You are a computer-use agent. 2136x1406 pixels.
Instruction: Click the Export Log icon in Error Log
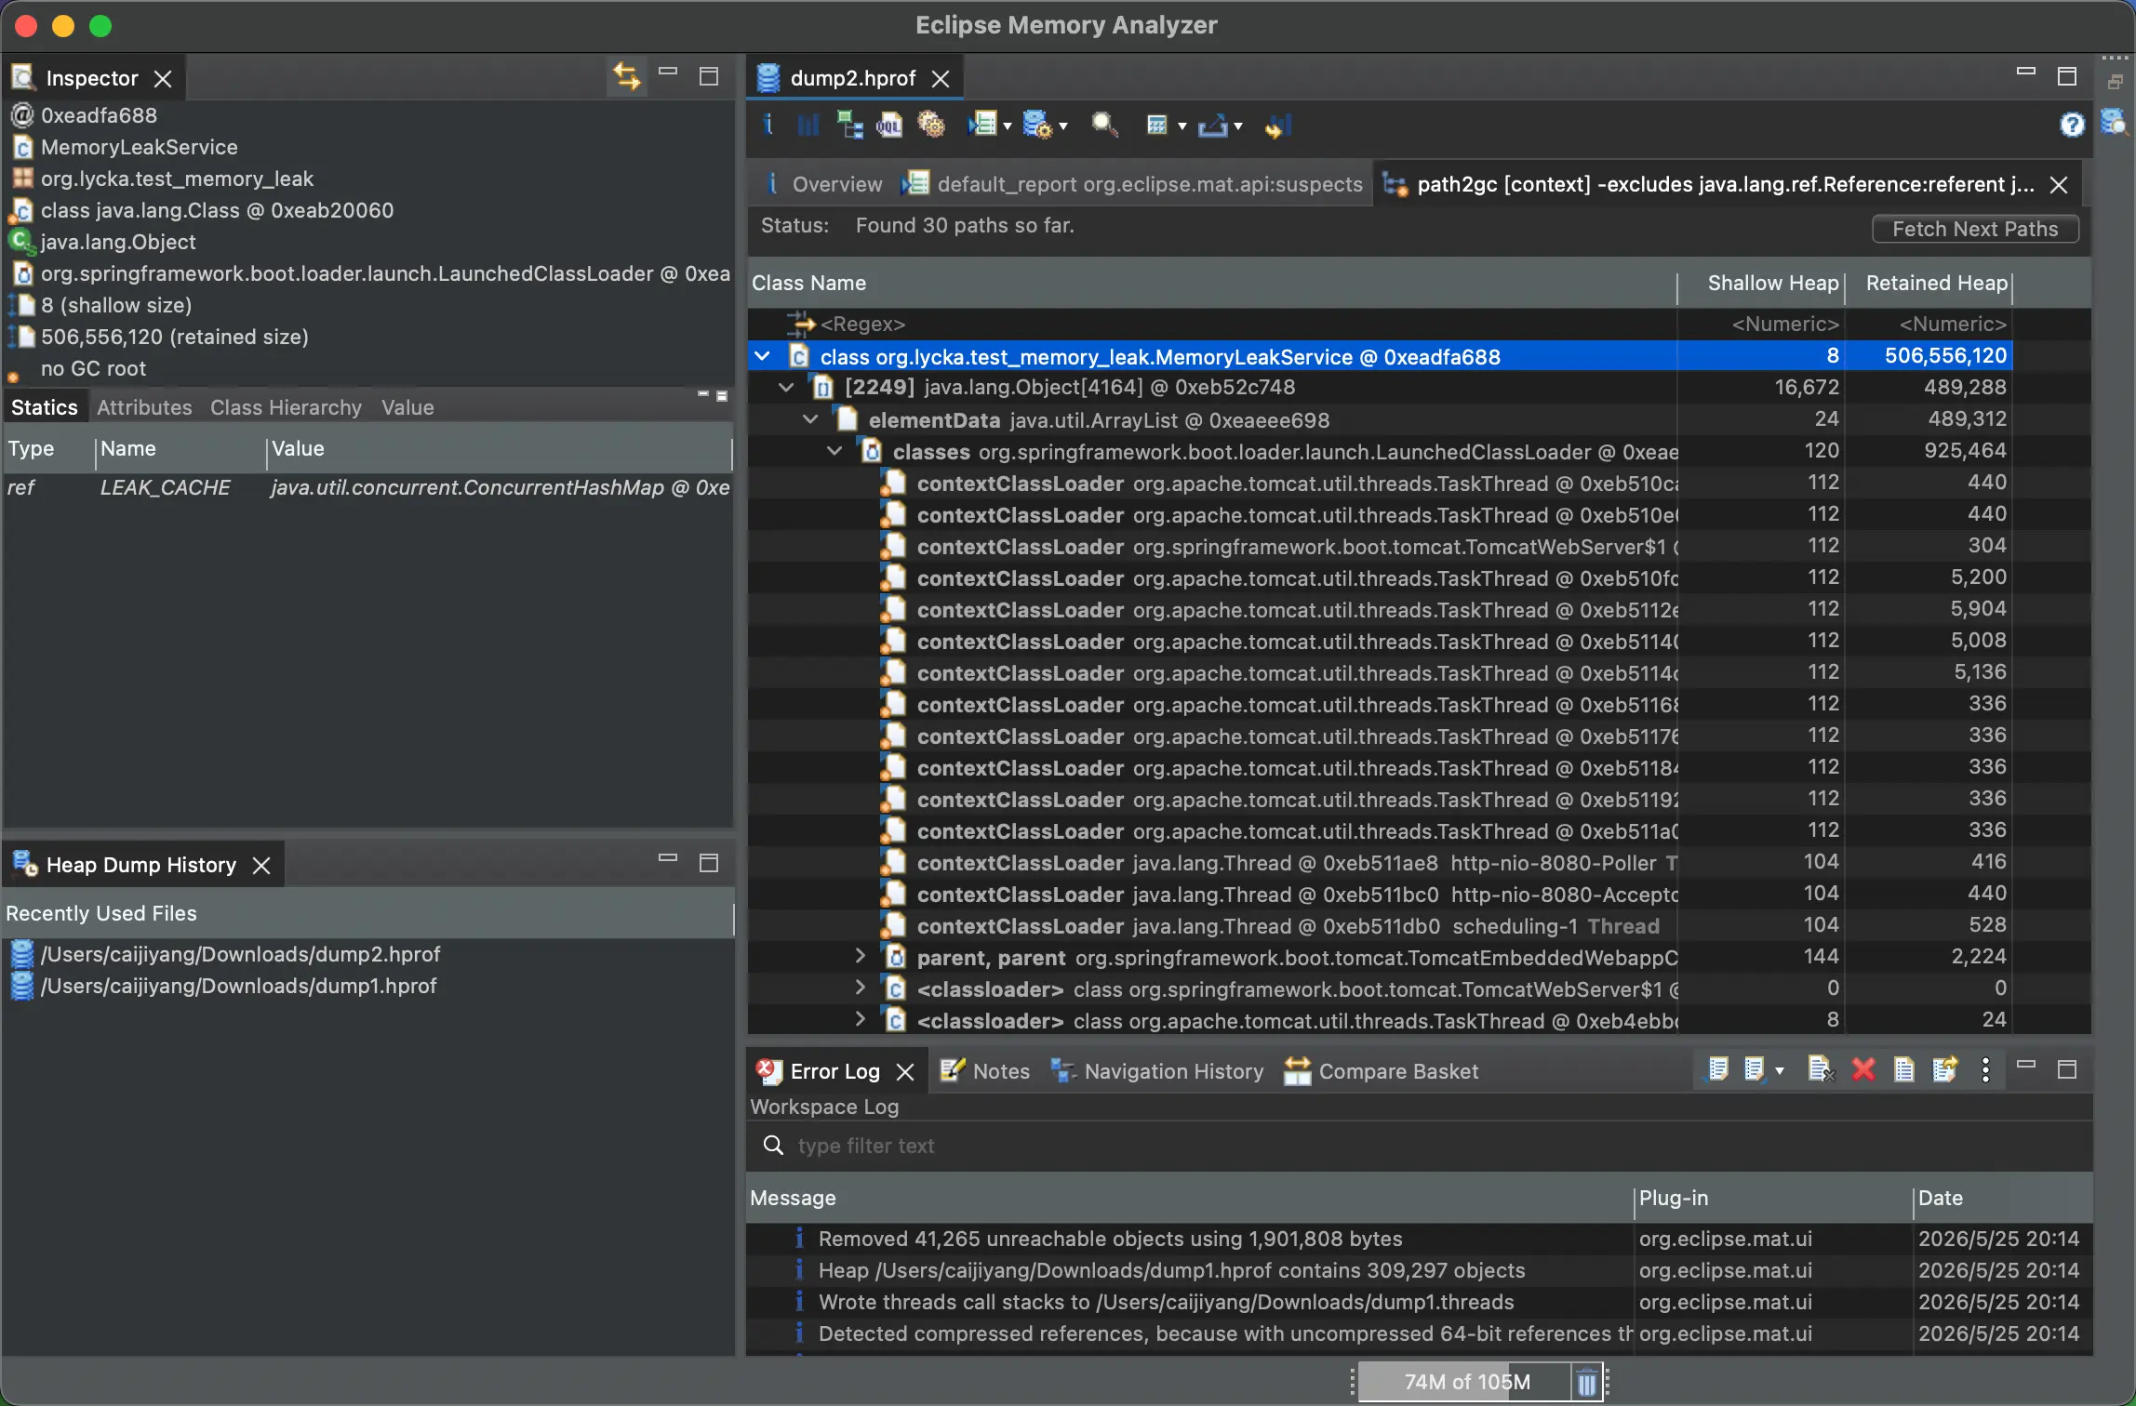pos(1717,1070)
